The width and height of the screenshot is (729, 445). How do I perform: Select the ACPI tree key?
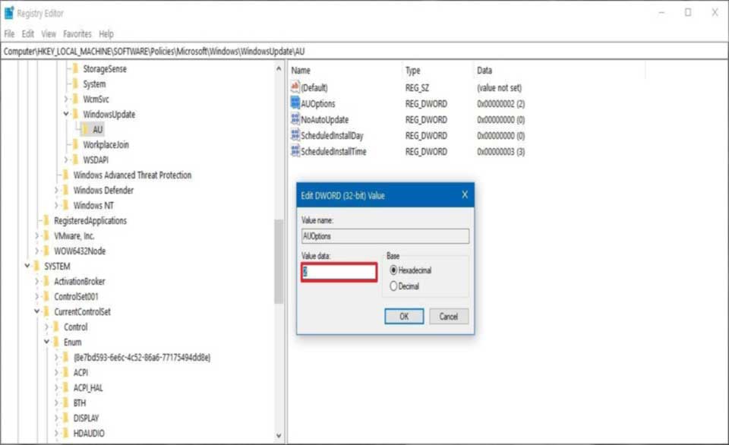pyautogui.click(x=81, y=372)
